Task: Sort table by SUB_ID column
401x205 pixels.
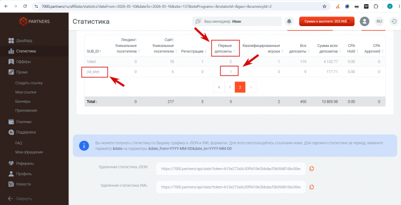Action: click(94, 51)
